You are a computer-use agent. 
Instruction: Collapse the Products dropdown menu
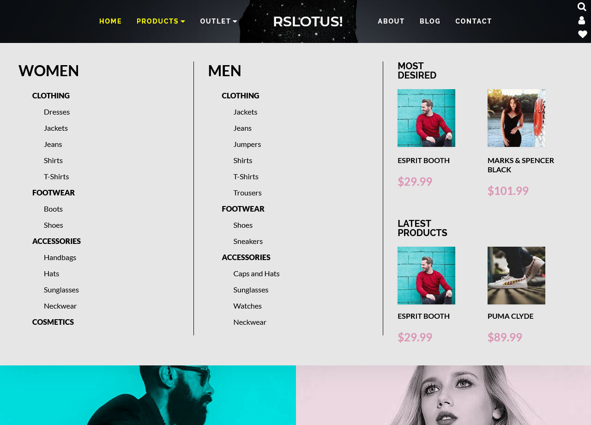(161, 21)
